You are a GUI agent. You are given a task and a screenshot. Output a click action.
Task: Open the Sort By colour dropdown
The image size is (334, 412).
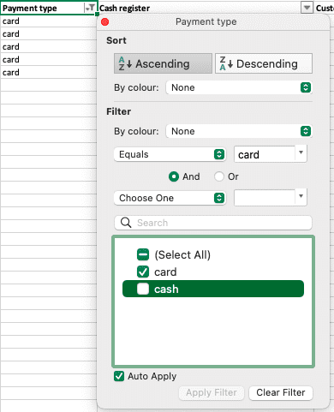click(x=239, y=87)
